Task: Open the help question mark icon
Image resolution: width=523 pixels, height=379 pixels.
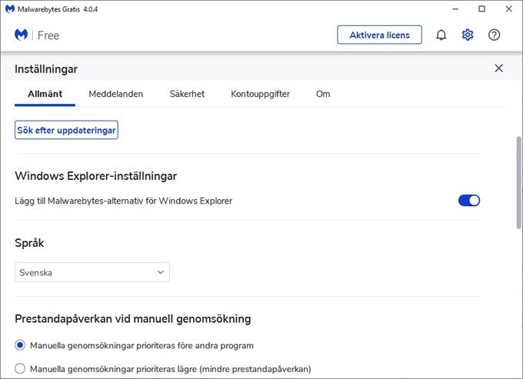Action: pyautogui.click(x=494, y=35)
